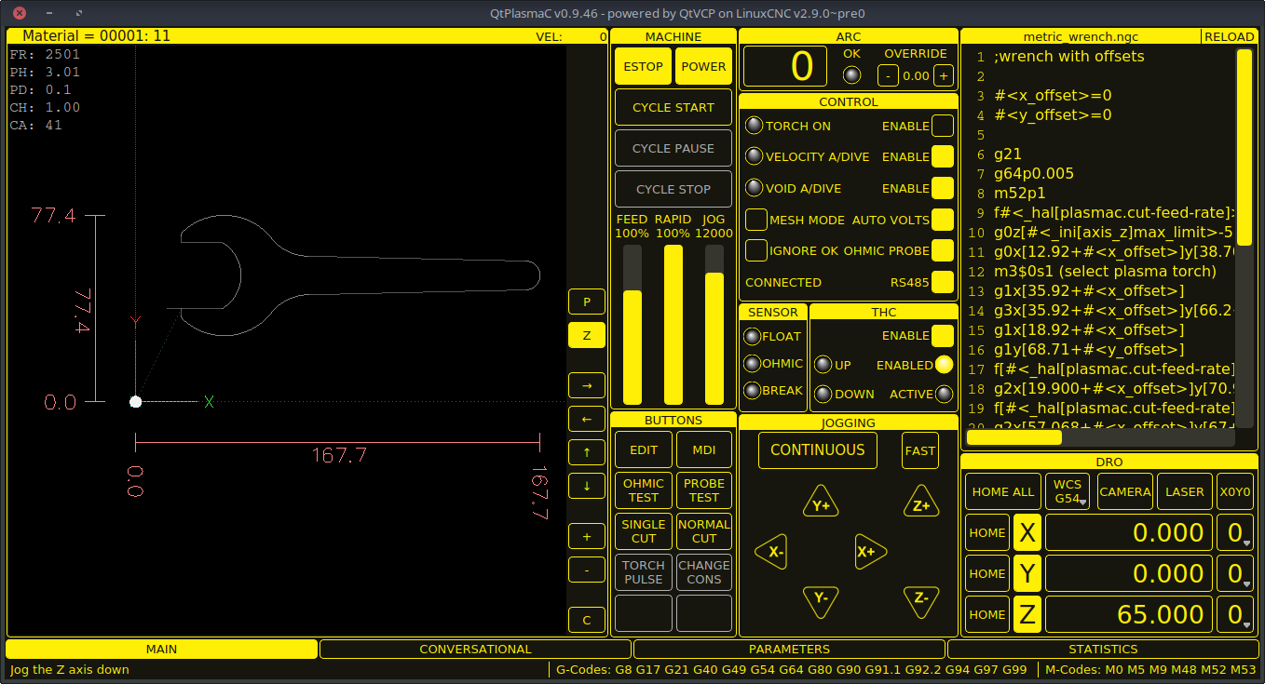Pan preview left with the left arrow
The image size is (1265, 684).
coord(587,419)
